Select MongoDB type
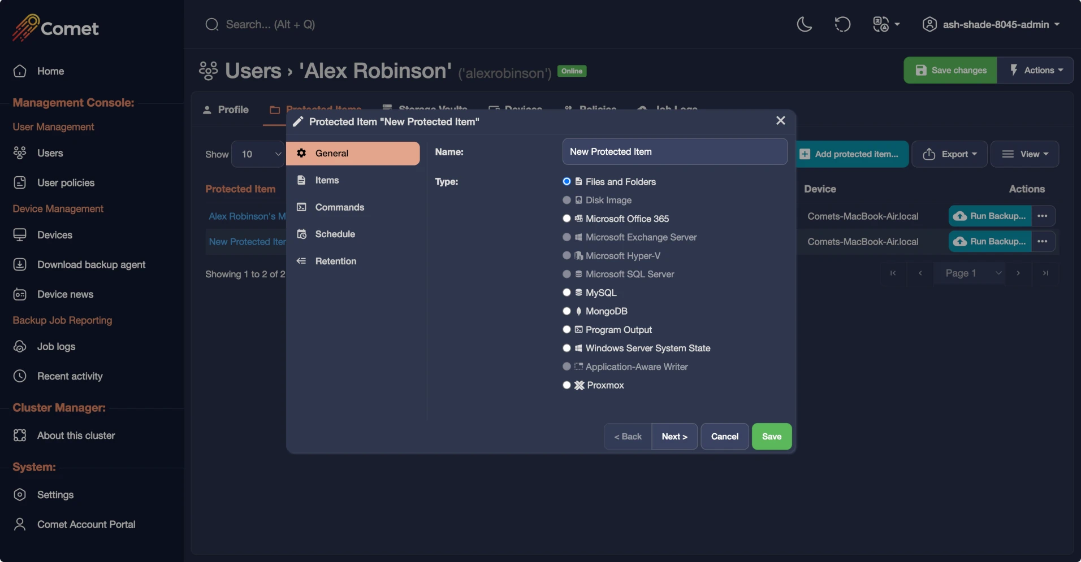The height and width of the screenshot is (562, 1081). coord(567,311)
